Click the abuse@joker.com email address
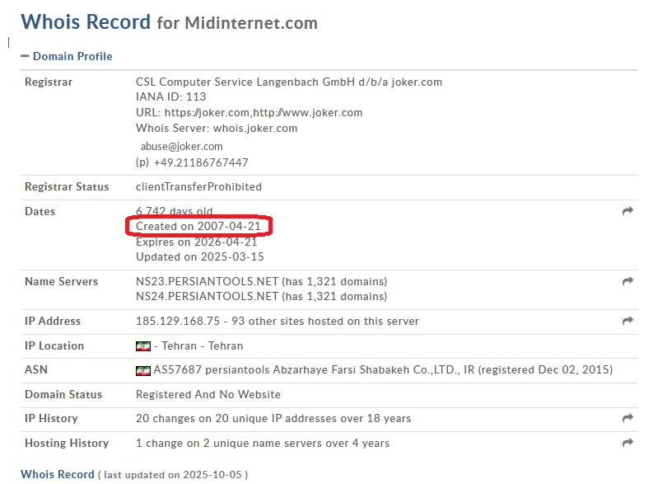The image size is (653, 484). [x=181, y=146]
